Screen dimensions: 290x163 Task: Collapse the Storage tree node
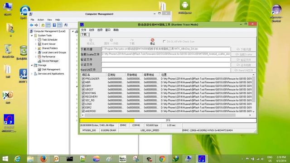click(32, 65)
